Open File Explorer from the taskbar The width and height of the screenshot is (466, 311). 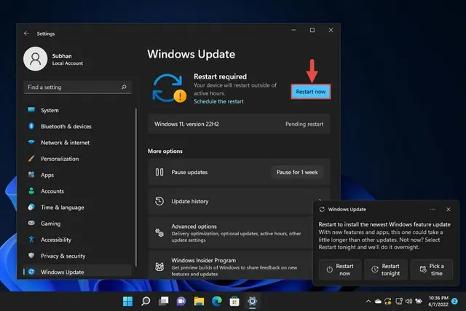(x=199, y=302)
